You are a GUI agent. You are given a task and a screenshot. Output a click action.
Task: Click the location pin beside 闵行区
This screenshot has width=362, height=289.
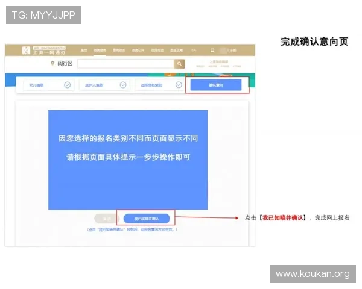[x=52, y=63]
